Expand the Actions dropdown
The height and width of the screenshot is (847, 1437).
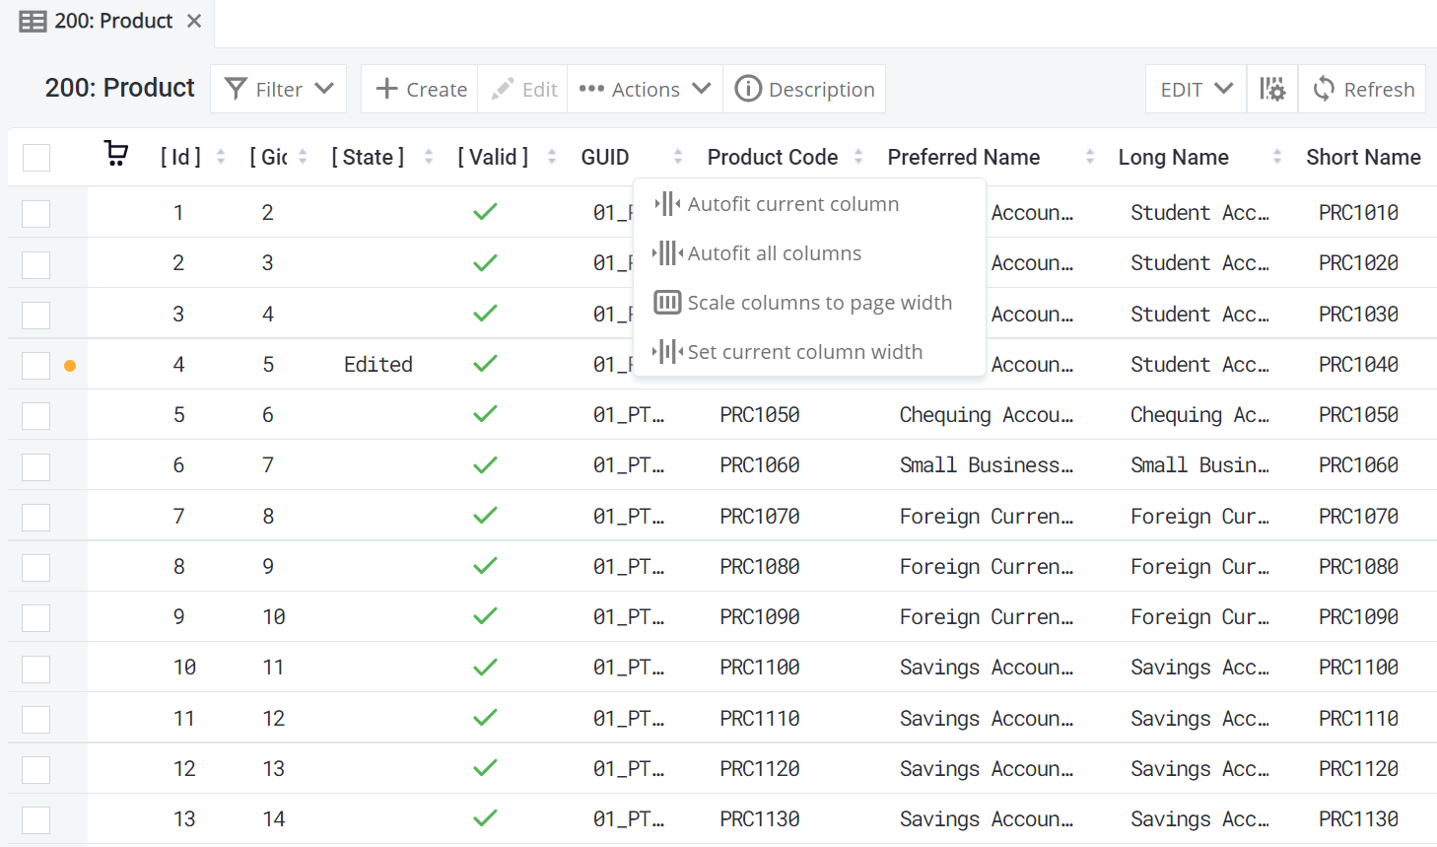tap(645, 89)
